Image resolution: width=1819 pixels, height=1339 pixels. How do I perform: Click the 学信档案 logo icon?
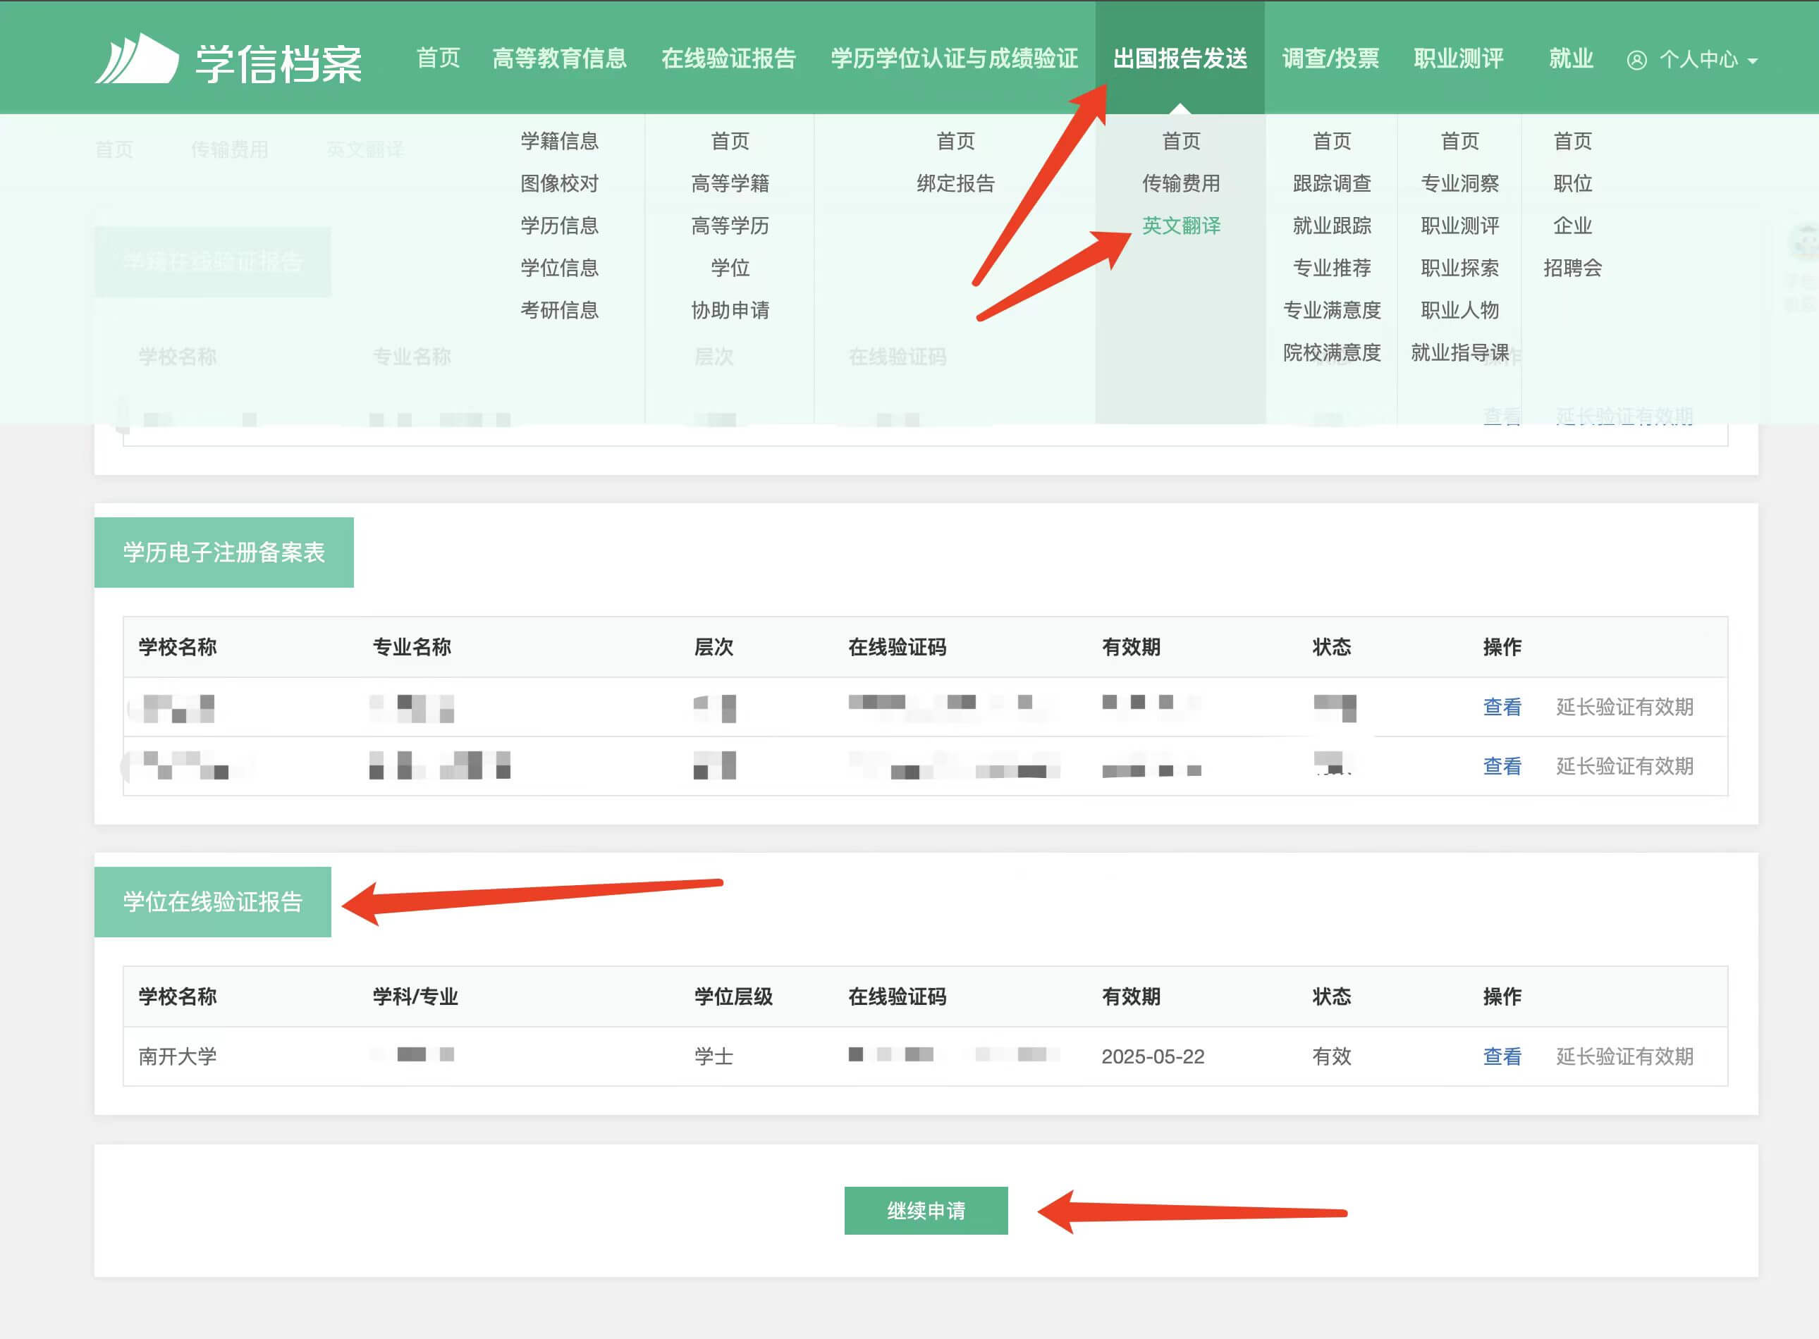click(x=138, y=57)
